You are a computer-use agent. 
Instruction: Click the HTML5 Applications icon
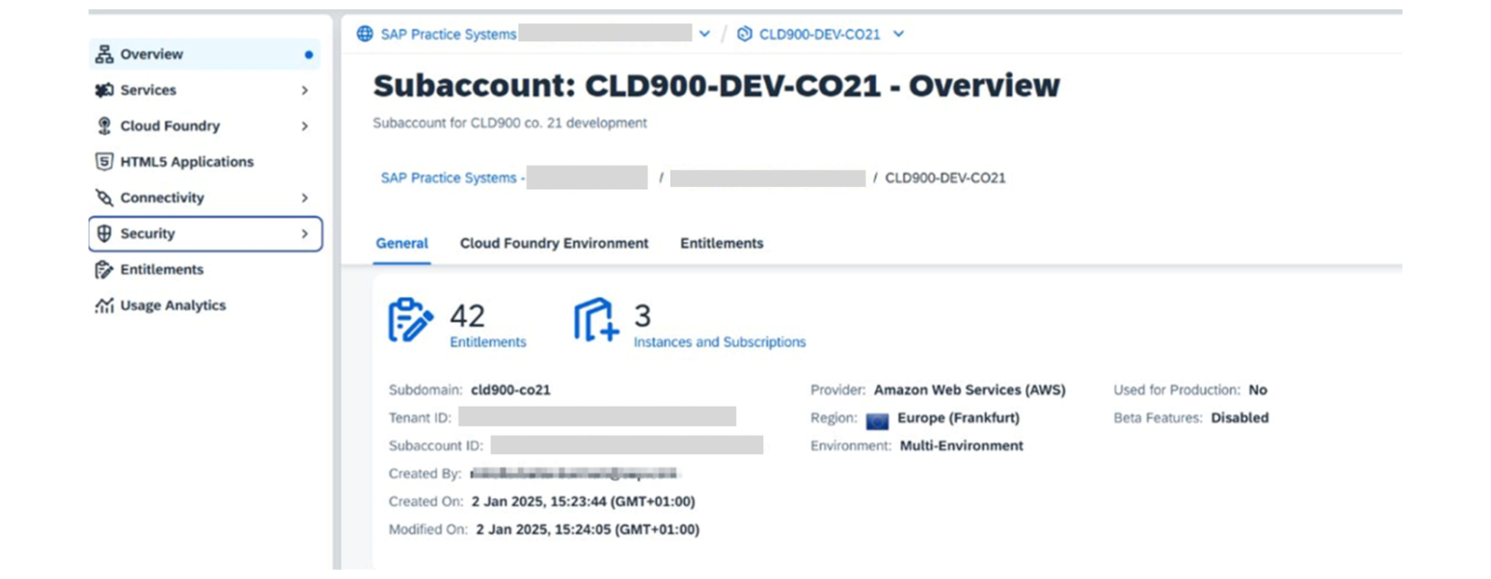(x=104, y=162)
